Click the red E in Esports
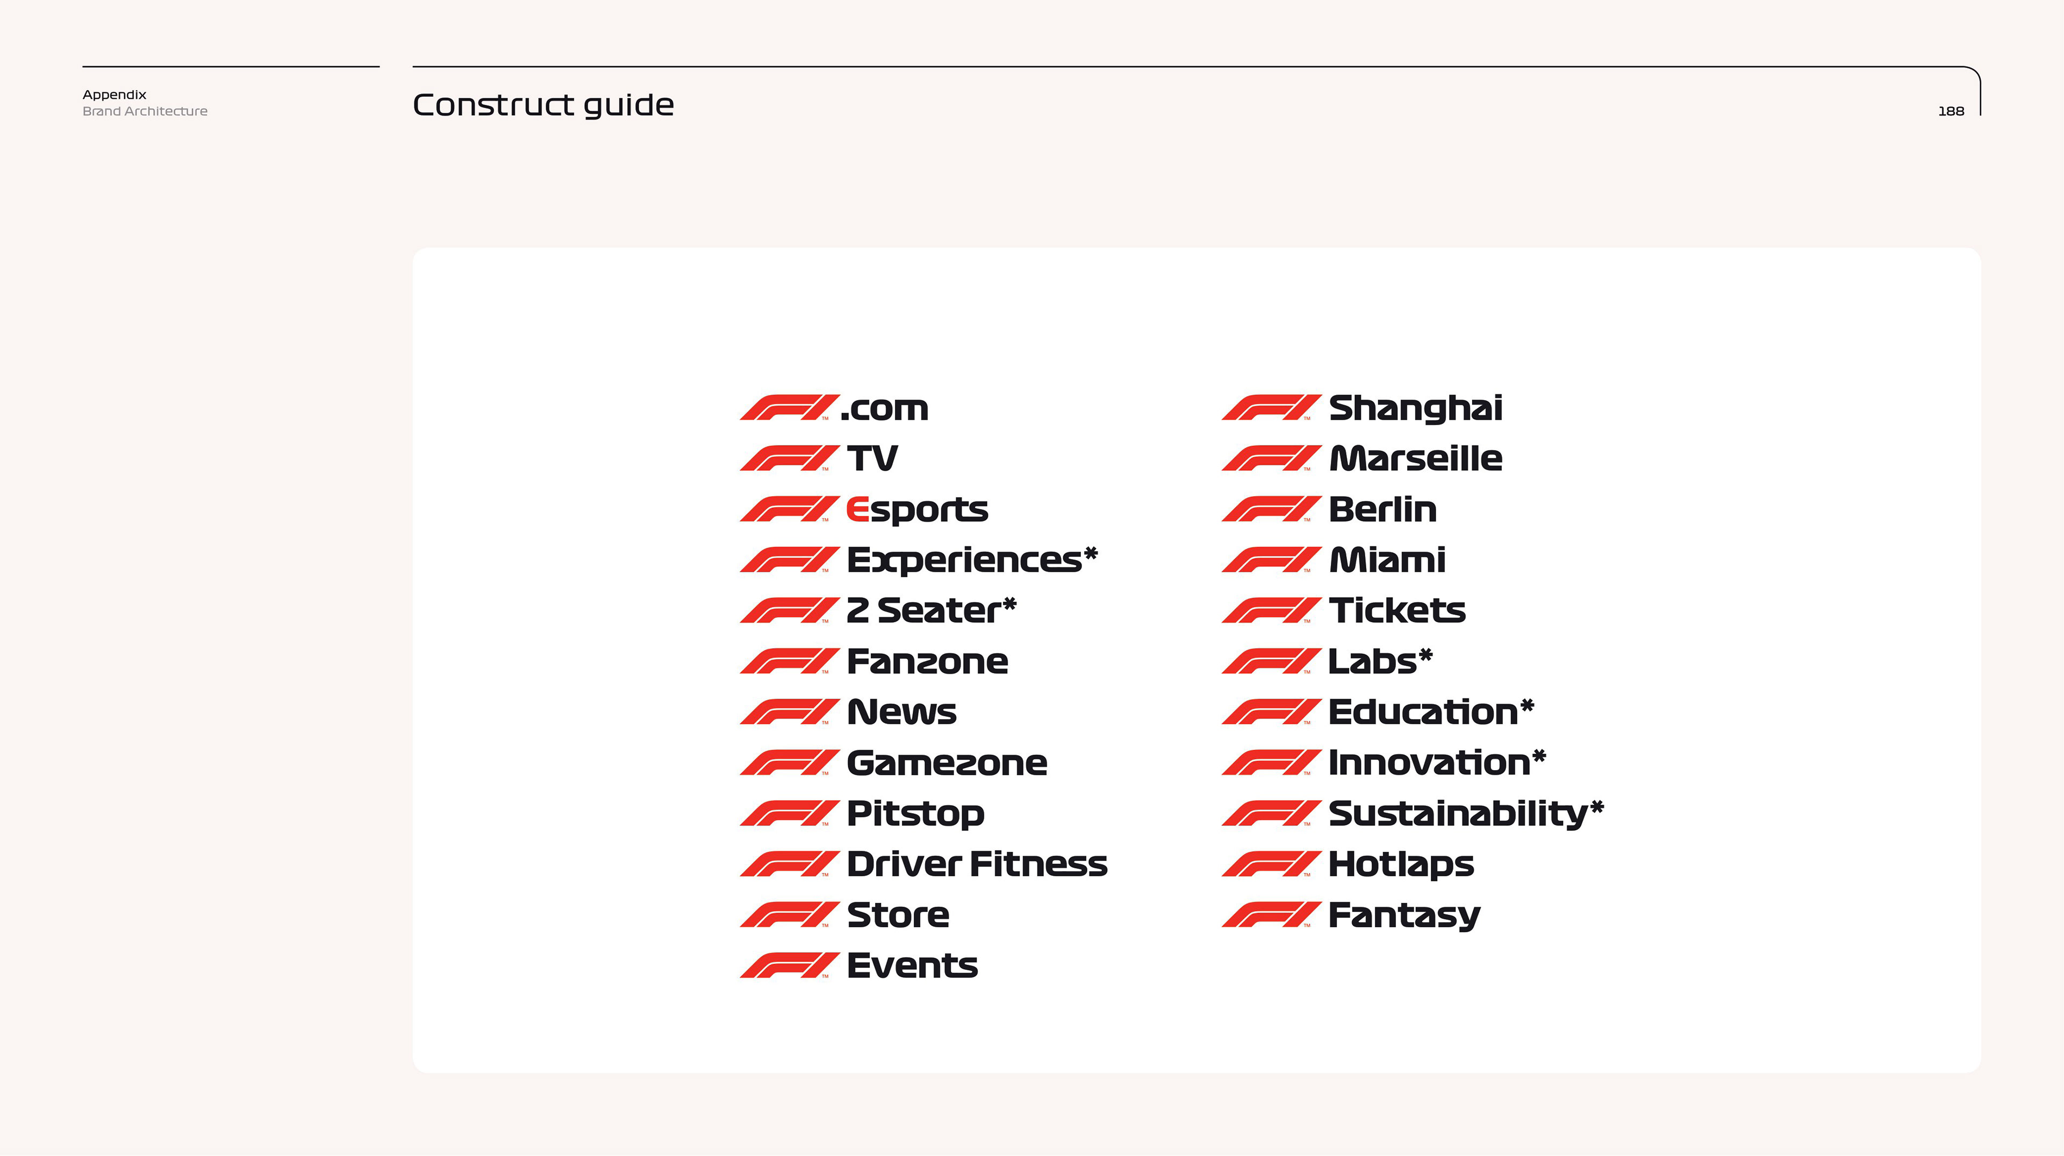The height and width of the screenshot is (1156, 2064). click(x=857, y=509)
